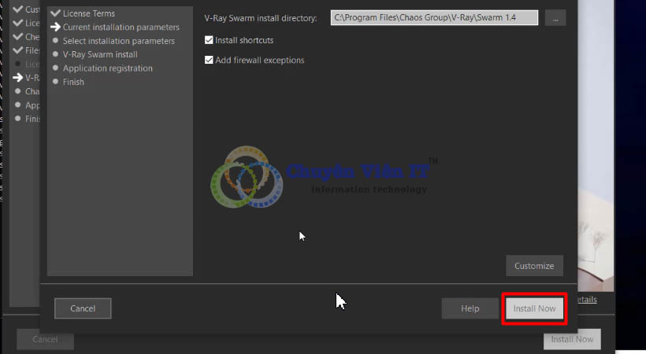Open the directory browse "..." button

(x=555, y=17)
